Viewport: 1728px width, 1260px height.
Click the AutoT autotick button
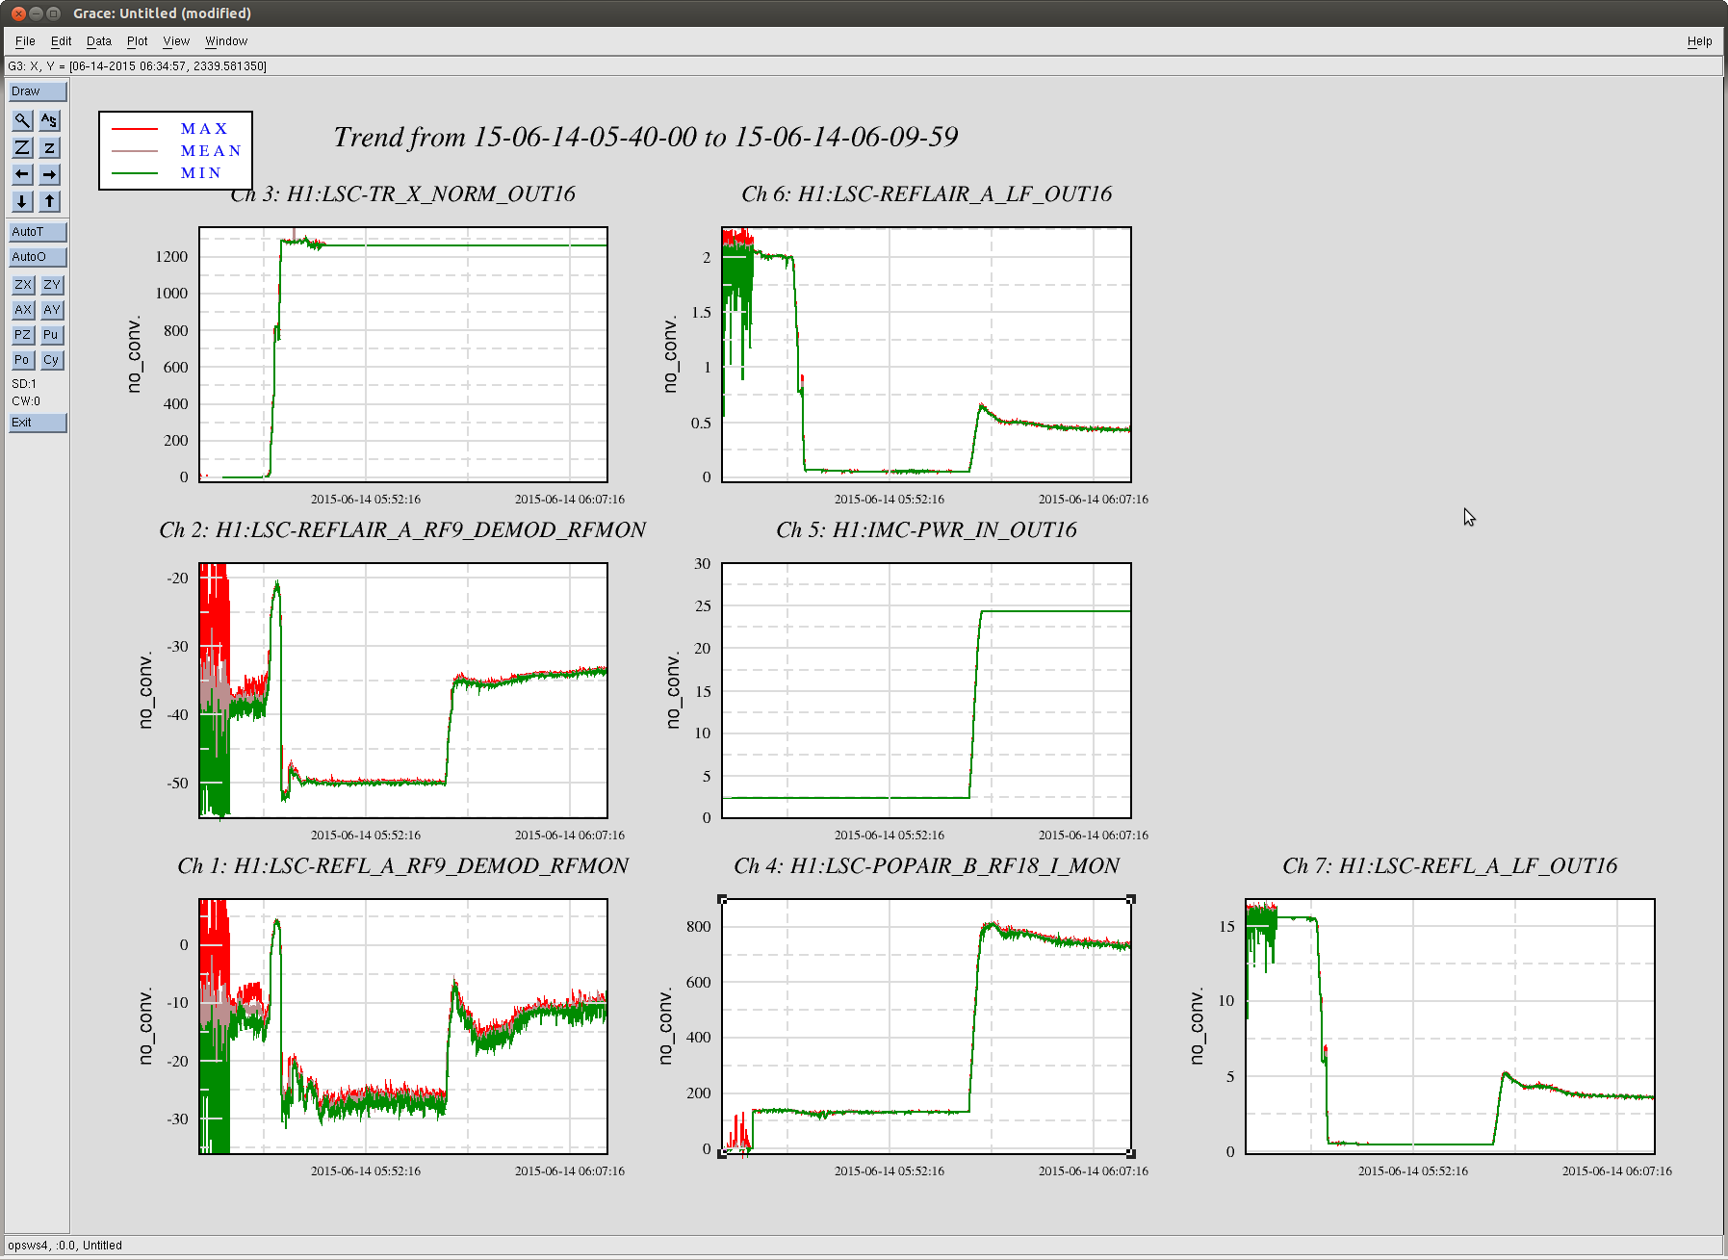tap(38, 232)
